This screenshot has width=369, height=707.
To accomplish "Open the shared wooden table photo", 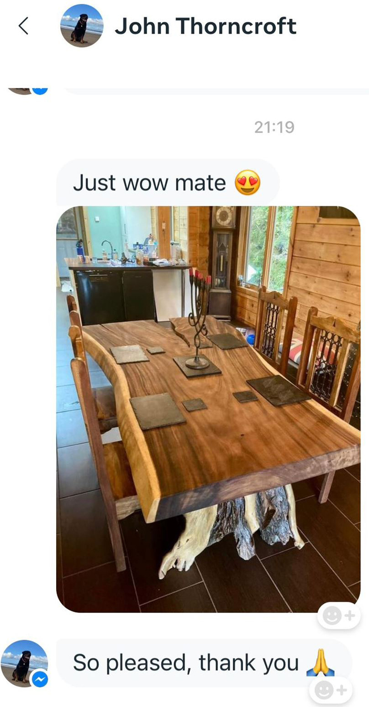I will click(208, 409).
